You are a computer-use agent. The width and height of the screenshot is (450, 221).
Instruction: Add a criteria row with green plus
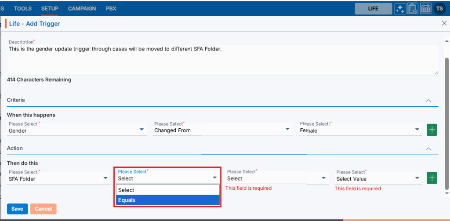pos(432,130)
